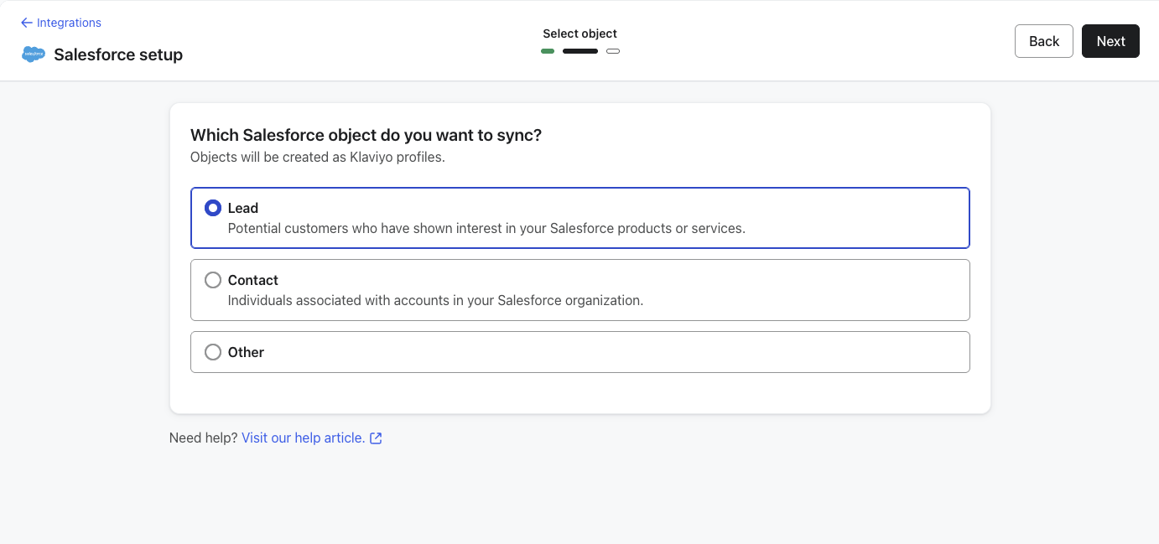Select the Lead radio button
Viewport: 1159px width, 544px height.
(213, 208)
